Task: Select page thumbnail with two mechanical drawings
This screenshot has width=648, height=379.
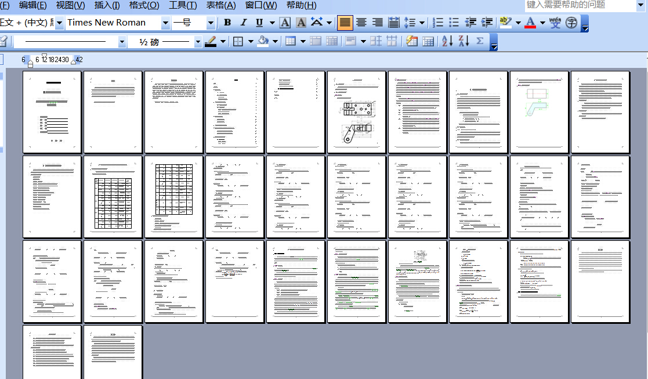Action: point(356,112)
